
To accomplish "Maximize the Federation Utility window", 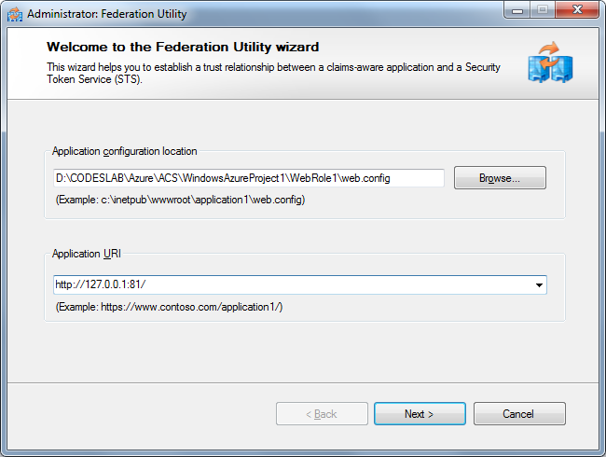I will [x=542, y=12].
